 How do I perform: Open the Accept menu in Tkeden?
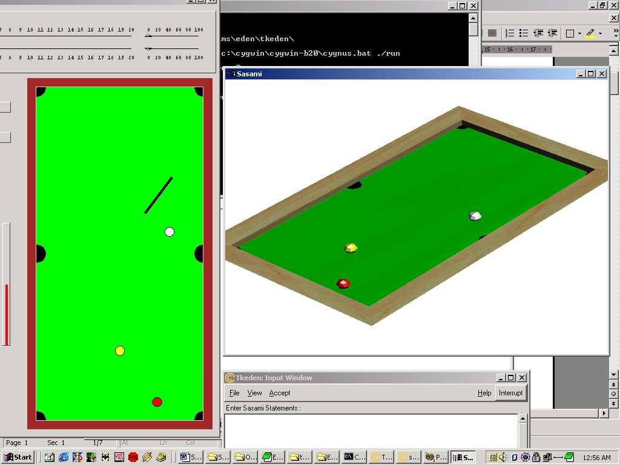[280, 393]
